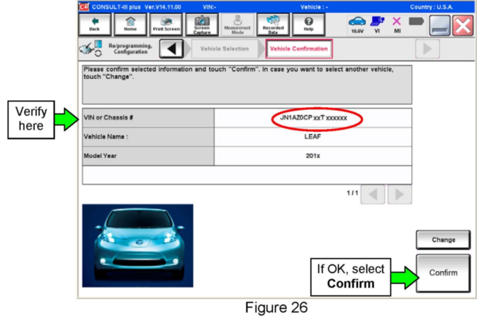This screenshot has width=477, height=320.
Task: Click the Nissan LEAF vehicle image
Action: 138,245
